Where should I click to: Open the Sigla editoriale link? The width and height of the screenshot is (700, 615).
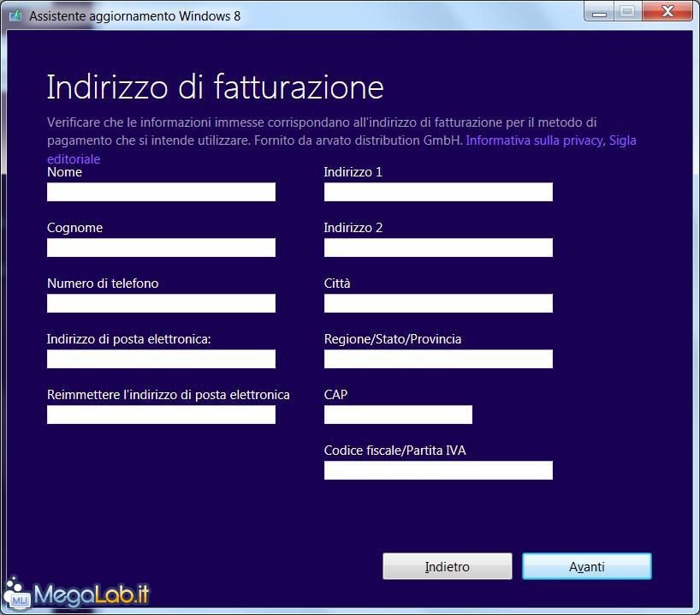coord(623,140)
